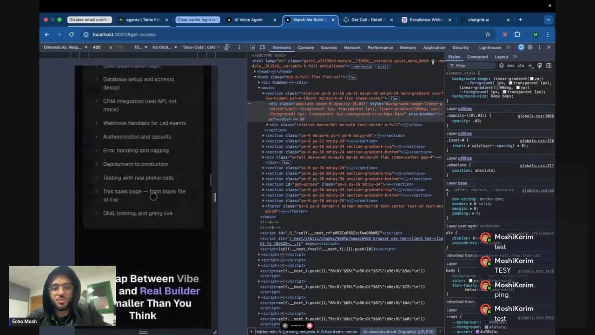This screenshot has height=335, width=595.
Task: Click the first foreground color swatch
Action: tap(532, 79)
